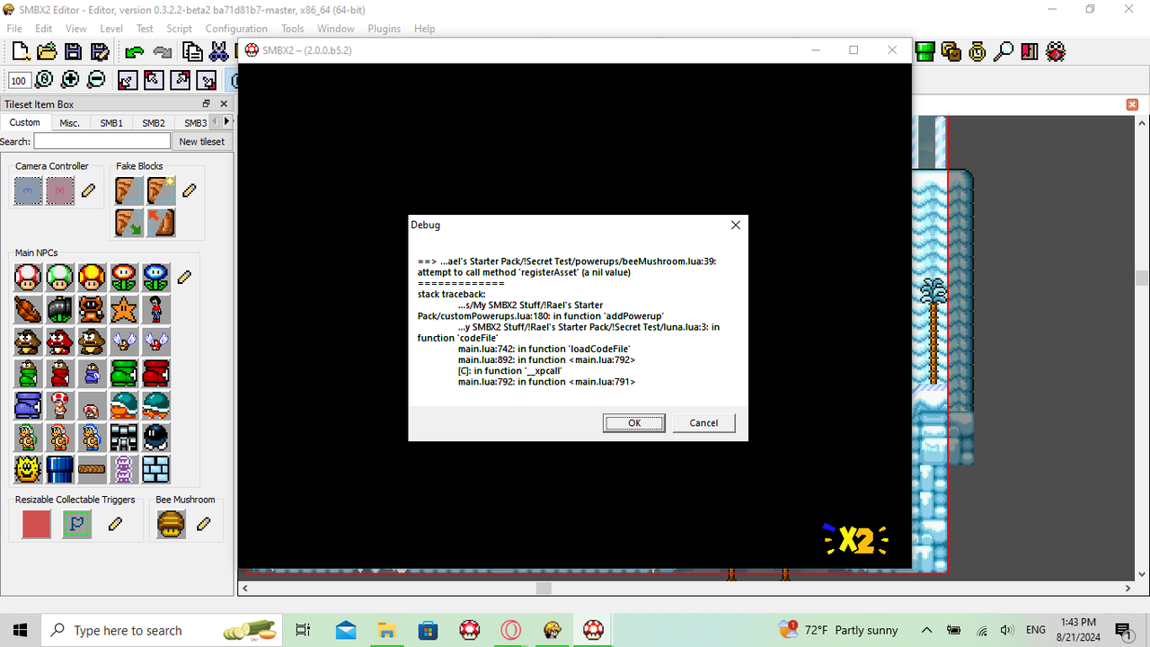
Task: Click the Zoom In magnifier icon
Action: (70, 80)
